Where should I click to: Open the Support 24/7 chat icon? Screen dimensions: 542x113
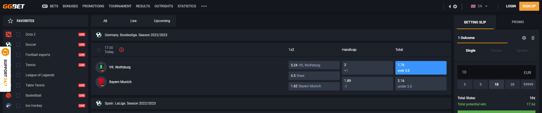coord(5,52)
